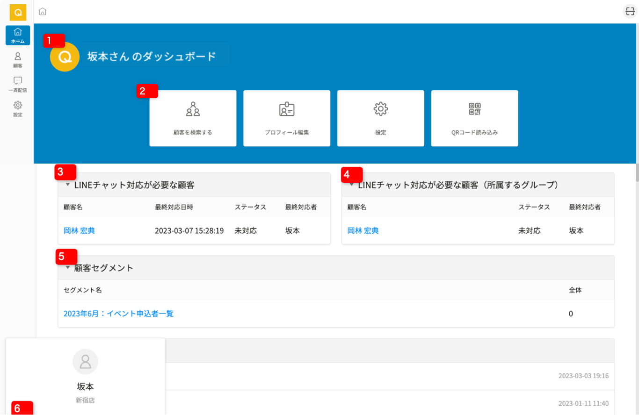Go to 一斉配信 in sidebar
Screen dimensions: 639x415
(x=18, y=84)
